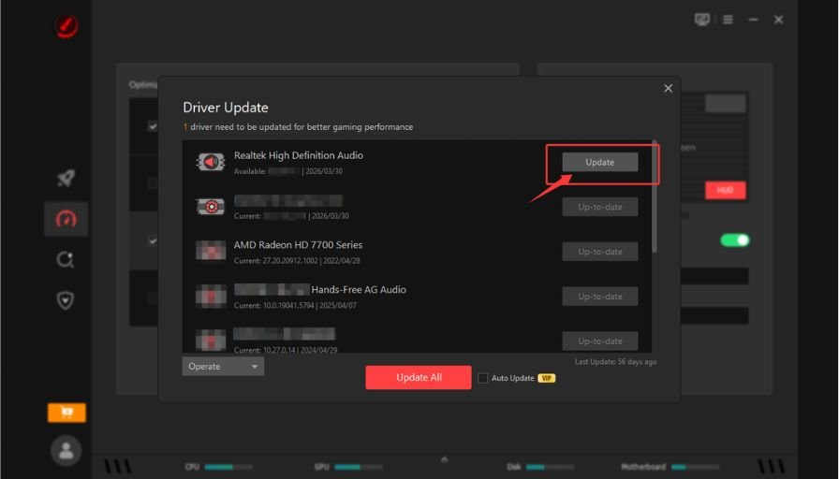Click the Driver Update heading
The image size is (839, 479).
(226, 108)
